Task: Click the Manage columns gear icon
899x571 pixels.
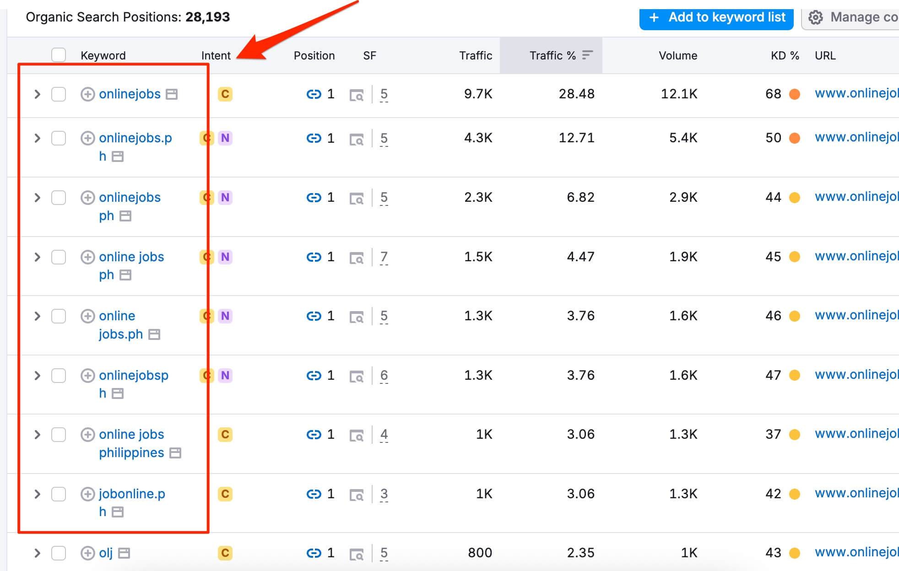Action: (x=815, y=17)
